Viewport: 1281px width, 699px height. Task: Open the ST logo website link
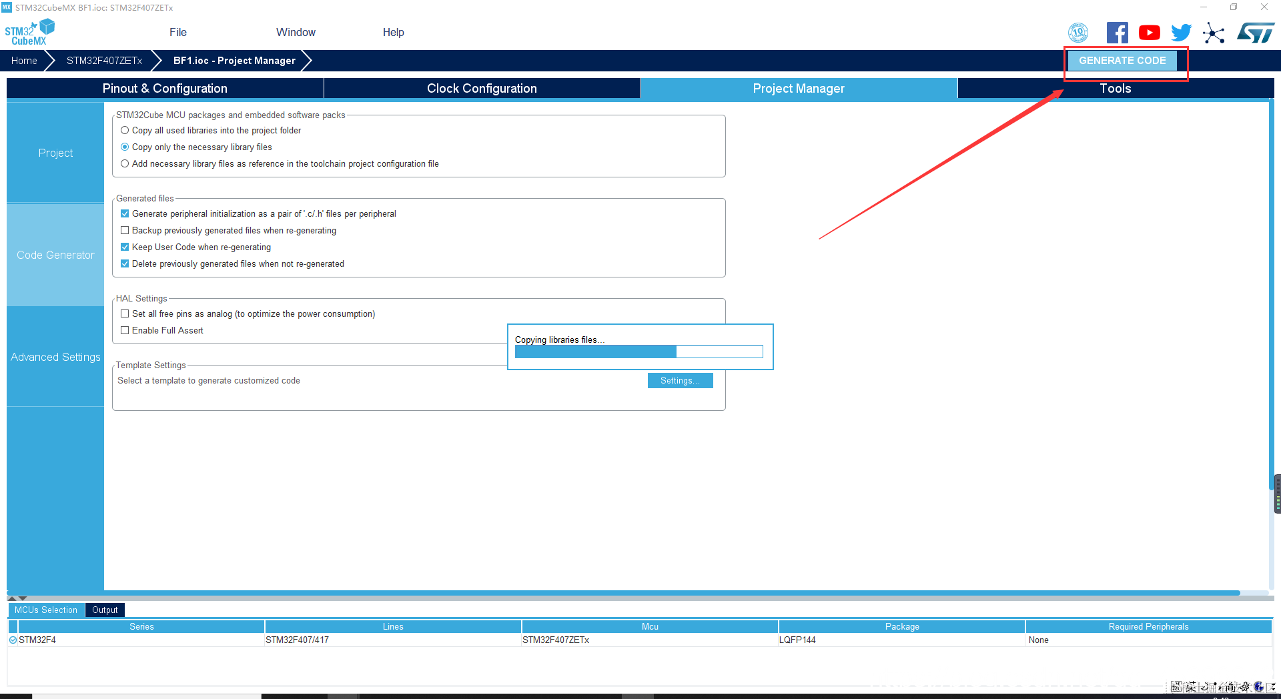point(1256,33)
